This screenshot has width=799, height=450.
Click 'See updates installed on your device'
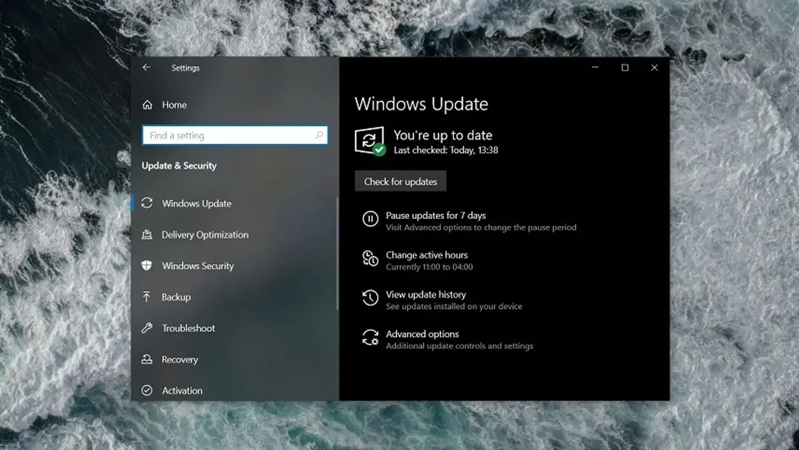tap(454, 306)
